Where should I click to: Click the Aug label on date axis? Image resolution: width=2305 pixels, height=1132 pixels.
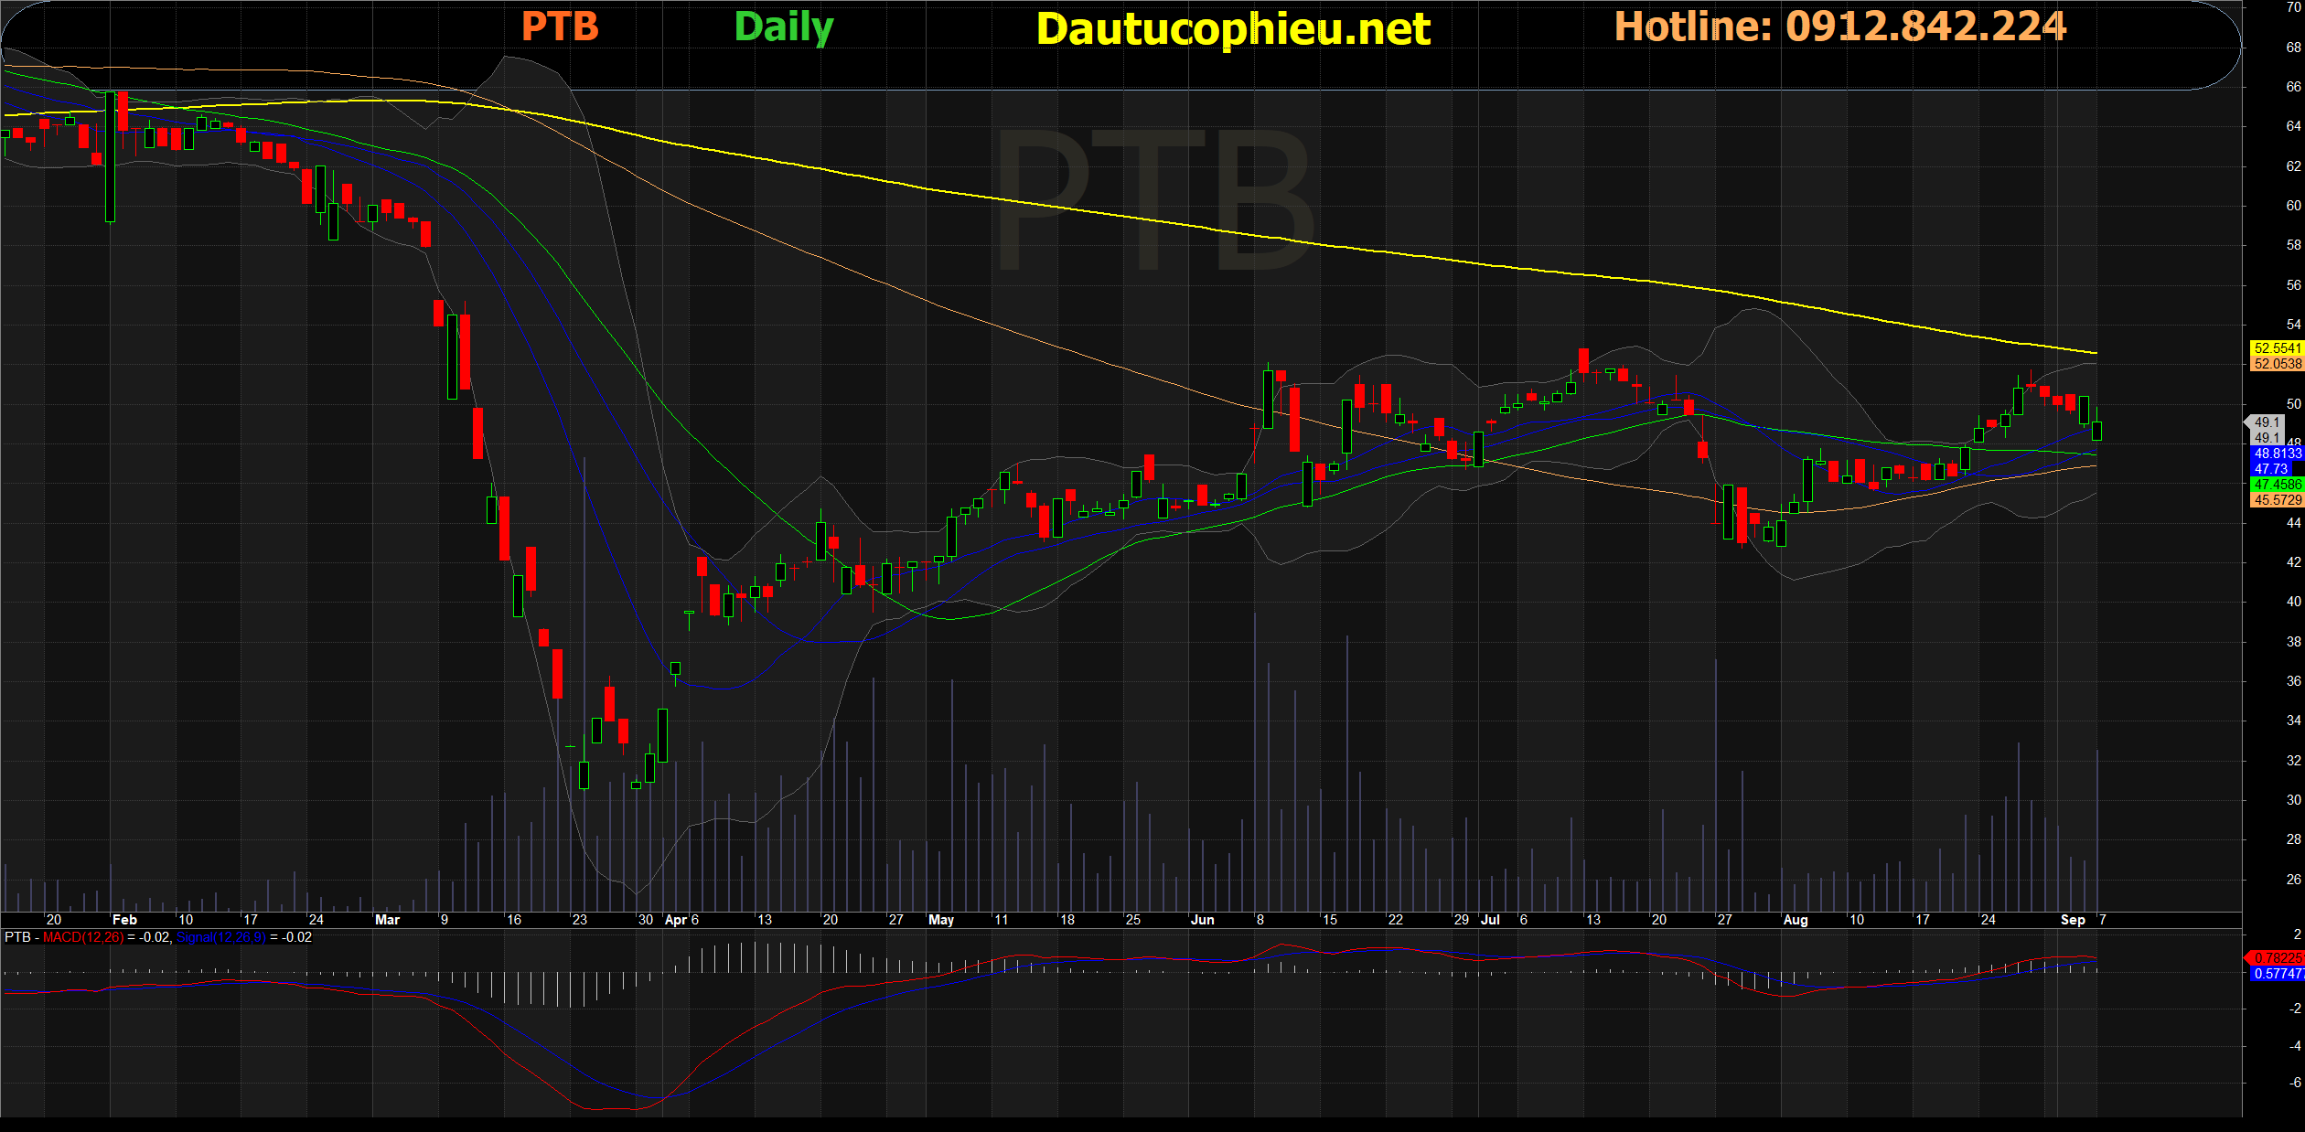[x=1795, y=920]
